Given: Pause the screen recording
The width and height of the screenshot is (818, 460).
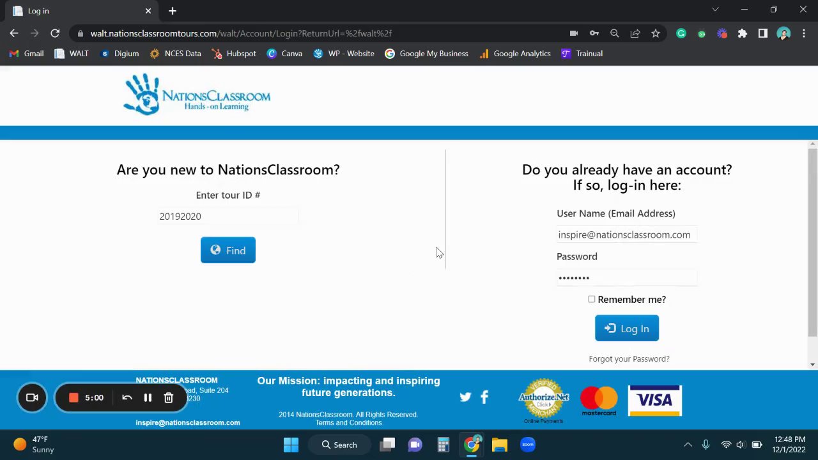Looking at the screenshot, I should 148,397.
